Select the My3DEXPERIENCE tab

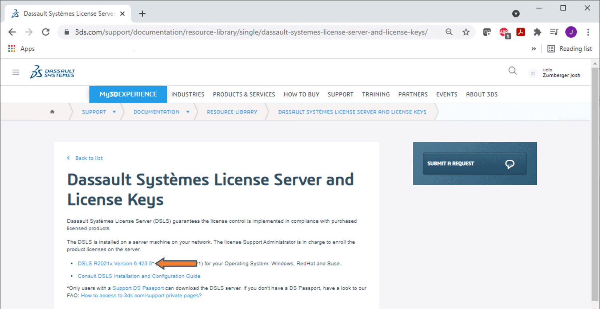point(128,94)
